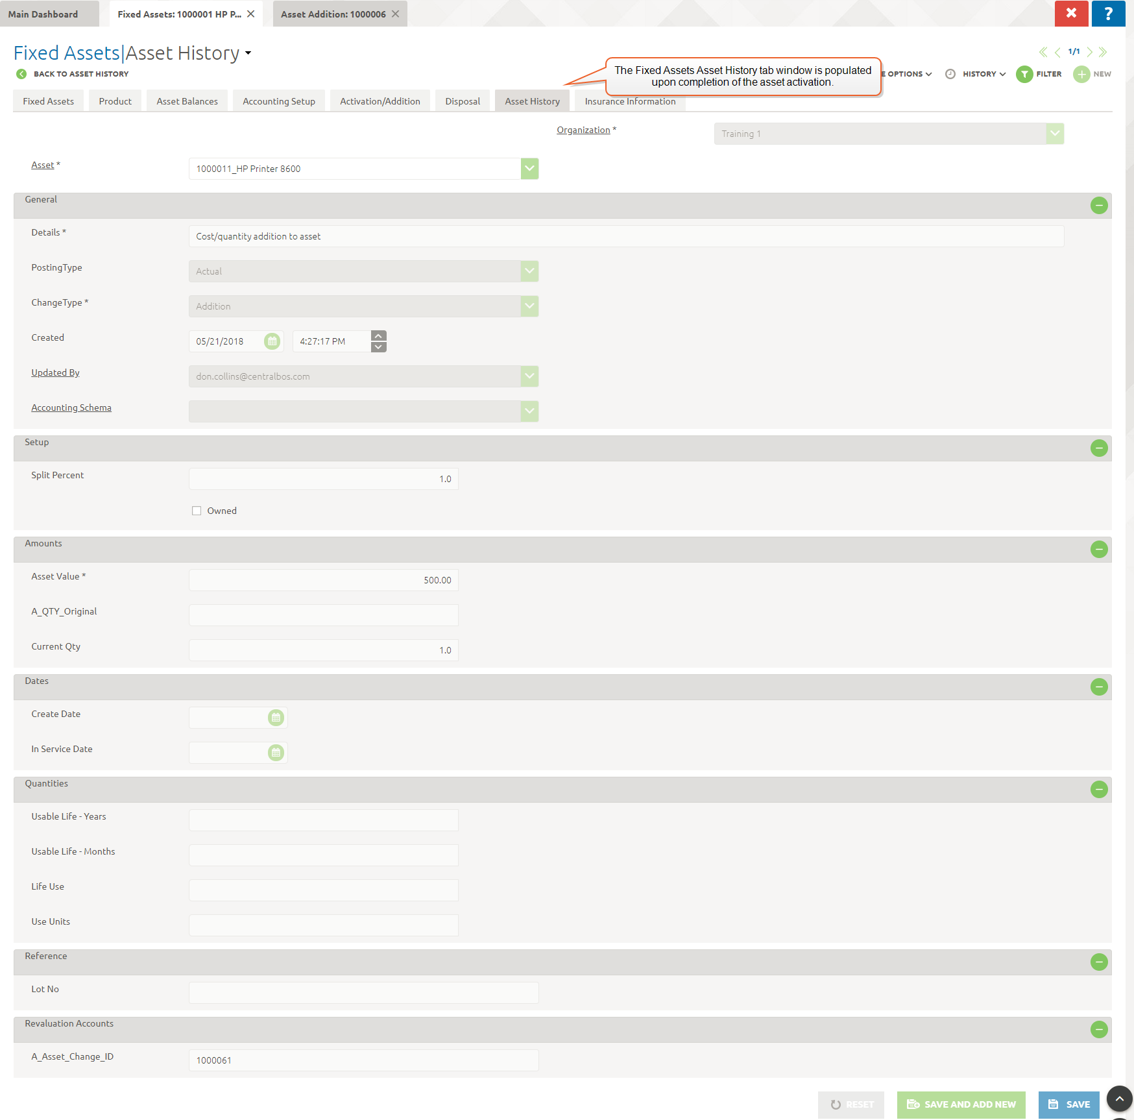Collapse the General section
1134x1120 pixels.
(x=1098, y=206)
